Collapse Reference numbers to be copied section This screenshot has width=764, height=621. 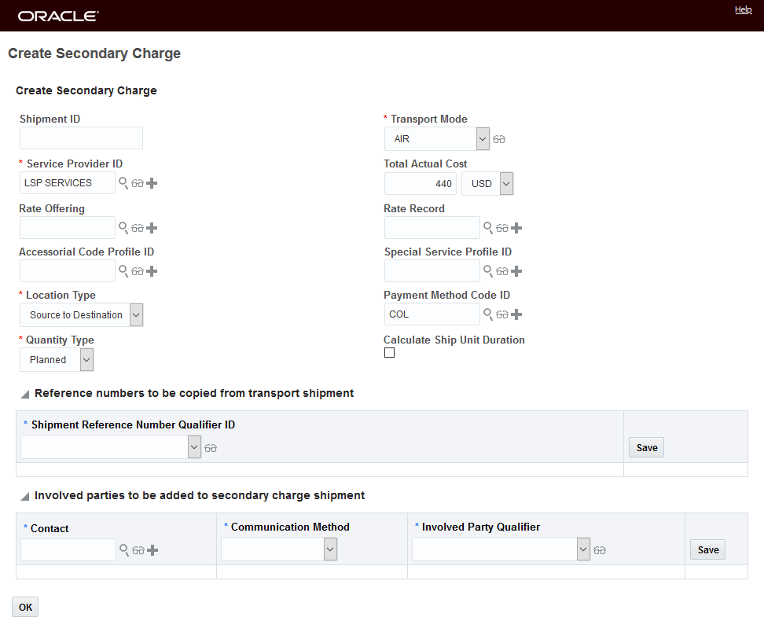[x=25, y=394]
